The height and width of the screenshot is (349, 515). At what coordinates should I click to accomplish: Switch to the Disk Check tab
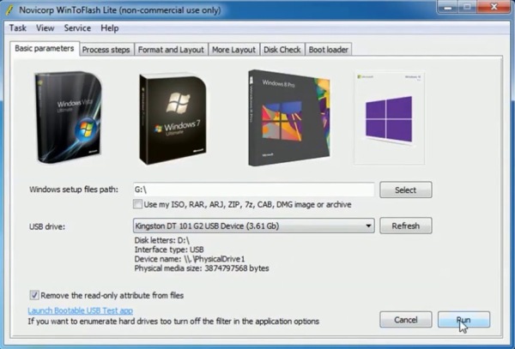(282, 50)
